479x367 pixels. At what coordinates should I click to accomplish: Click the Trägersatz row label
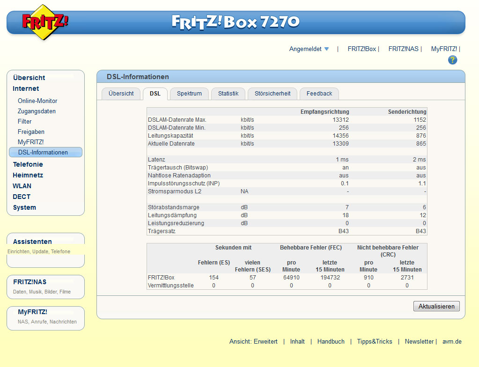(x=162, y=231)
